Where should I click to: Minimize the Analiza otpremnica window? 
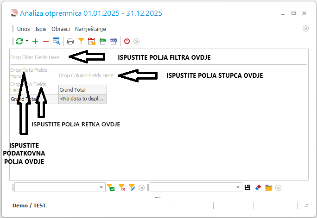283,13
